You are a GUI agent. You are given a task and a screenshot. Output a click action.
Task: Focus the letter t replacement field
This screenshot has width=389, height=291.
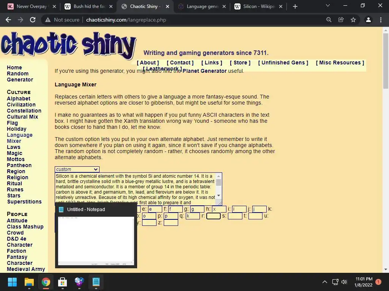pos(255,216)
